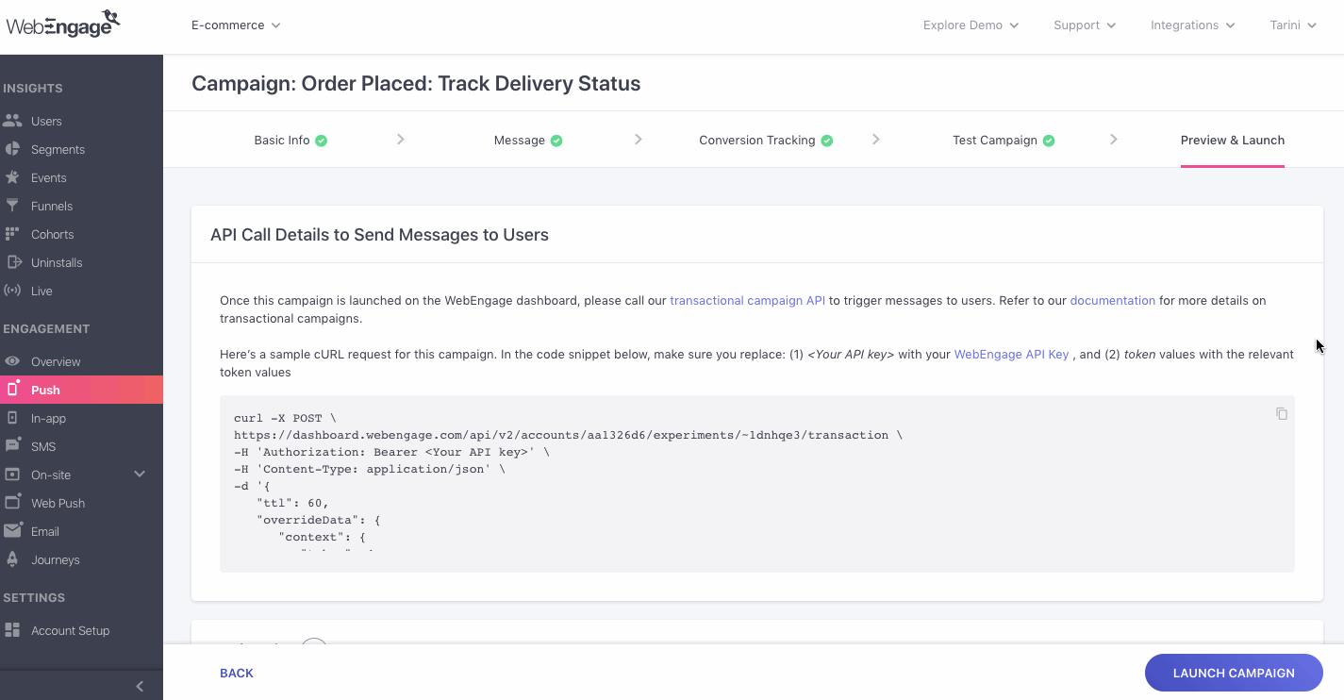
Task: Expand the On-site submenu chevron
Action: coord(140,475)
